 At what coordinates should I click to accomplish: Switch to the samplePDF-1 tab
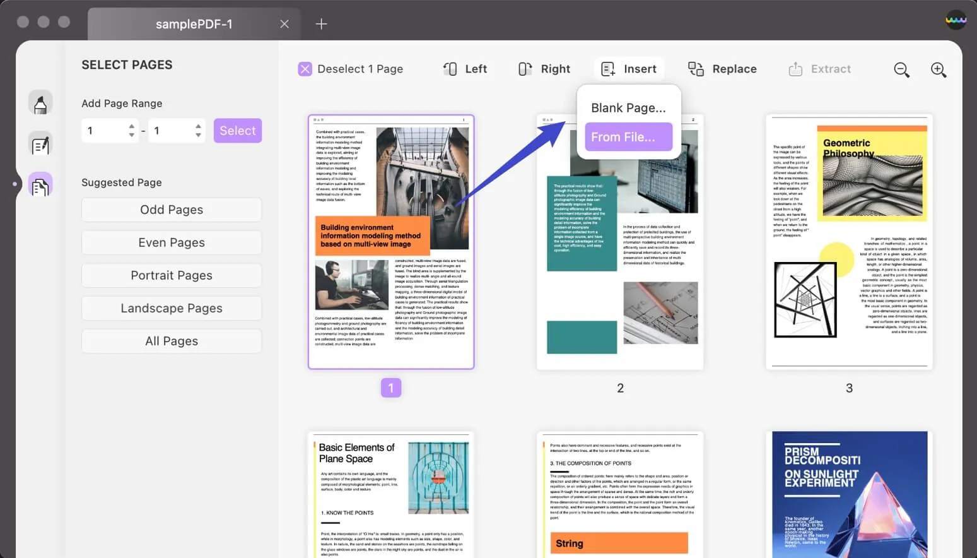pyautogui.click(x=194, y=24)
